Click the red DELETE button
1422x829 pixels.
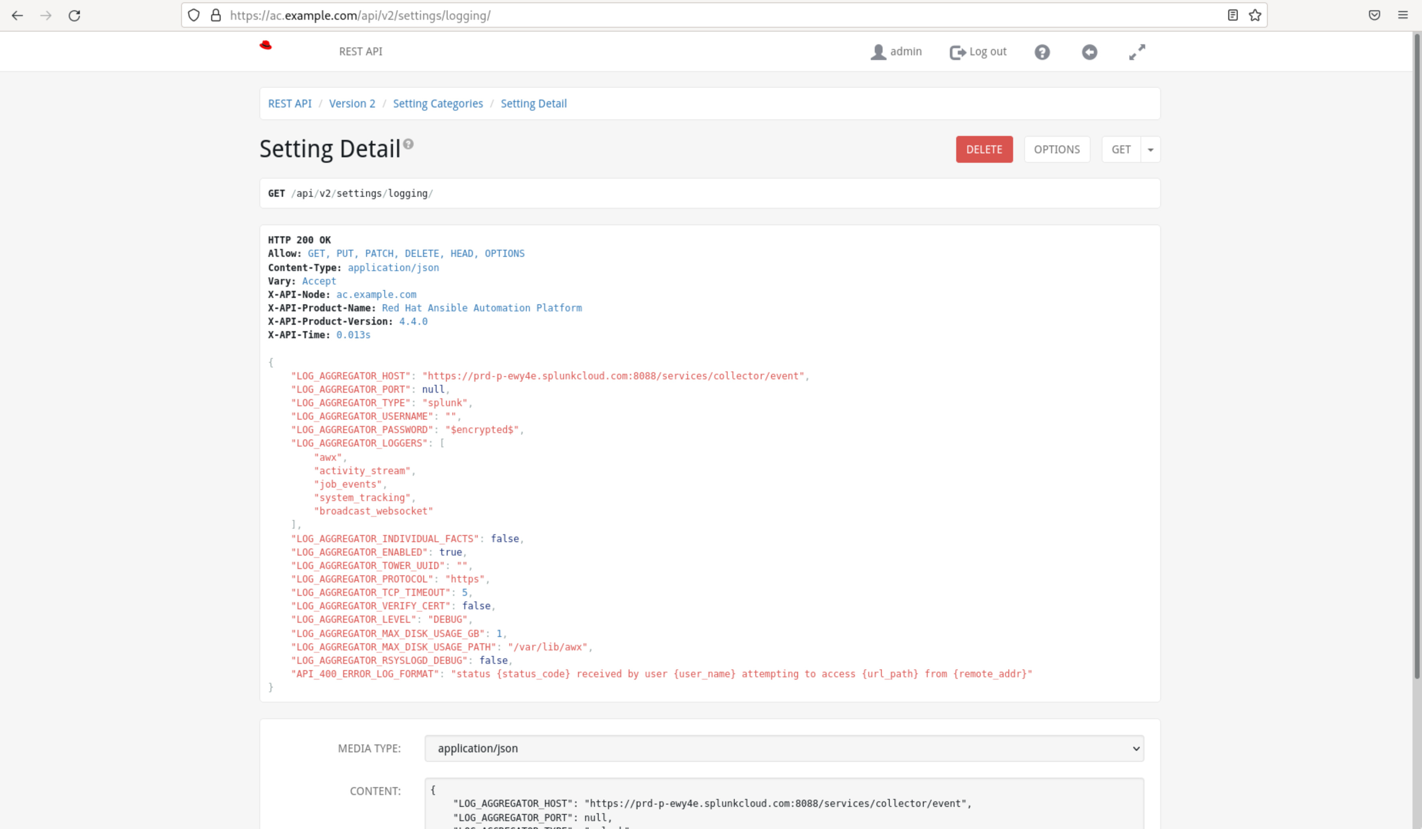click(984, 149)
